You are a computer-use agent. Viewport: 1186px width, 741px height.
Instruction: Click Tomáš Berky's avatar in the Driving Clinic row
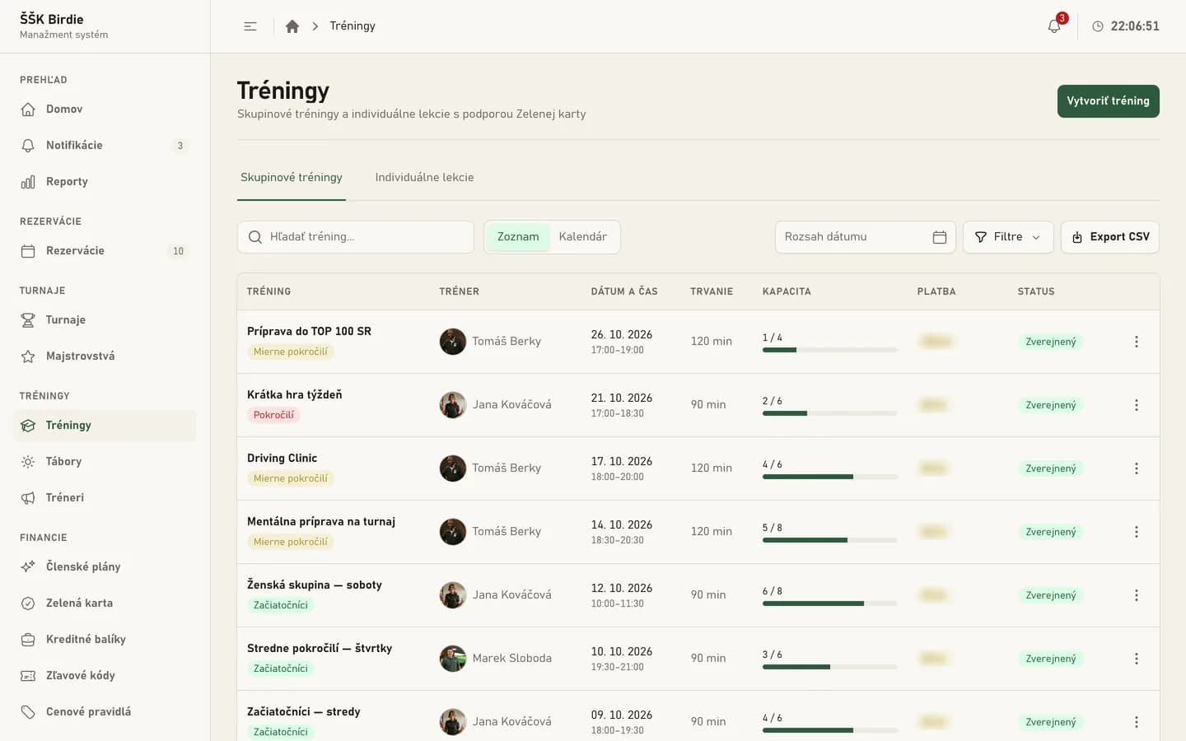[x=453, y=468]
